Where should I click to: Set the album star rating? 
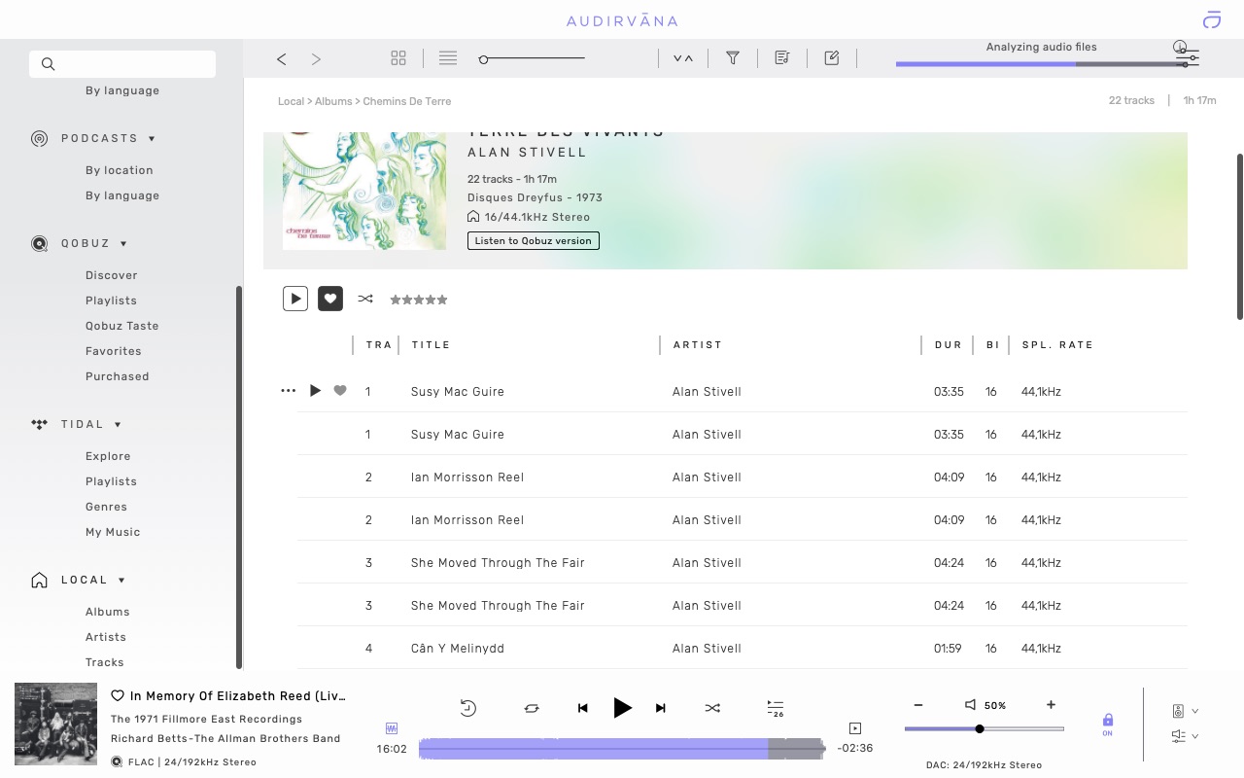point(419,300)
